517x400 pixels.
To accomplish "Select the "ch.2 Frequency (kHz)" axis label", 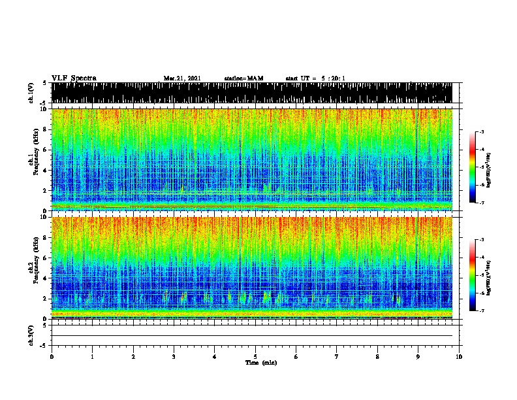I will tap(34, 260).
